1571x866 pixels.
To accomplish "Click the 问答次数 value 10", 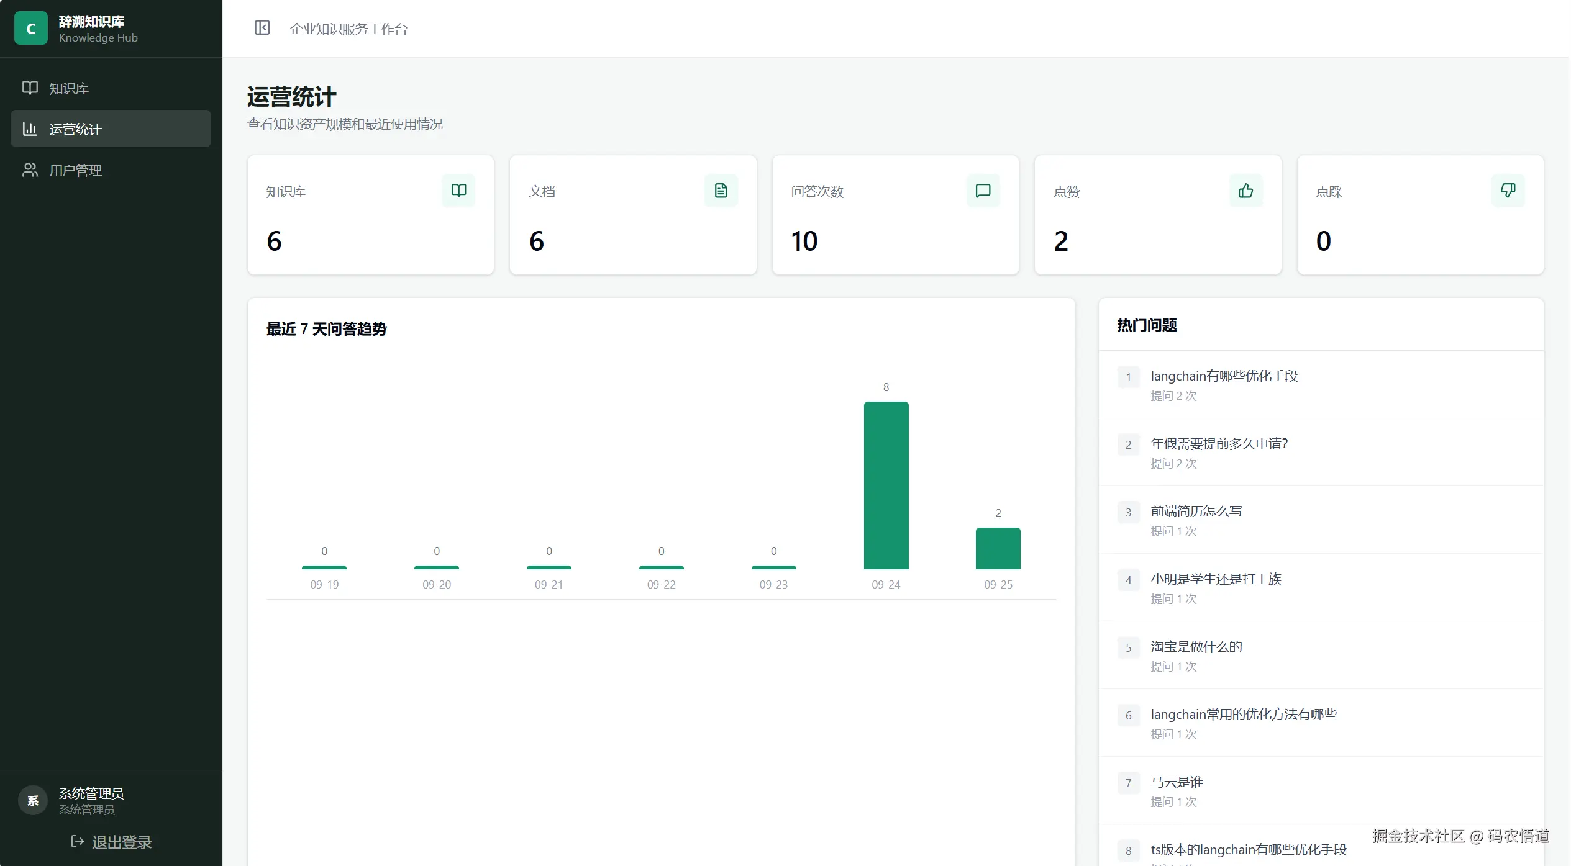I will coord(804,241).
